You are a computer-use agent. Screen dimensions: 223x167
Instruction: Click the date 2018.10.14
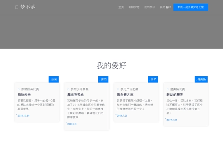[24, 116]
